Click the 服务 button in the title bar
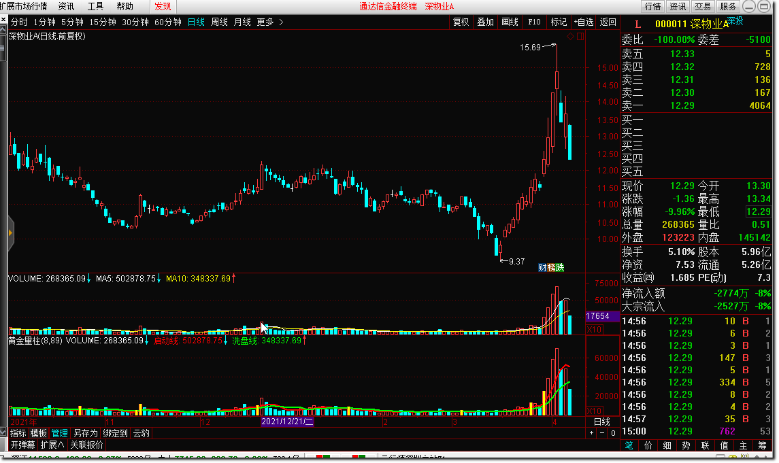 click(728, 6)
